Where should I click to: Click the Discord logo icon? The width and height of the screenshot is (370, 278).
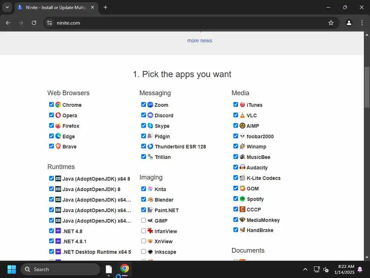click(x=150, y=115)
